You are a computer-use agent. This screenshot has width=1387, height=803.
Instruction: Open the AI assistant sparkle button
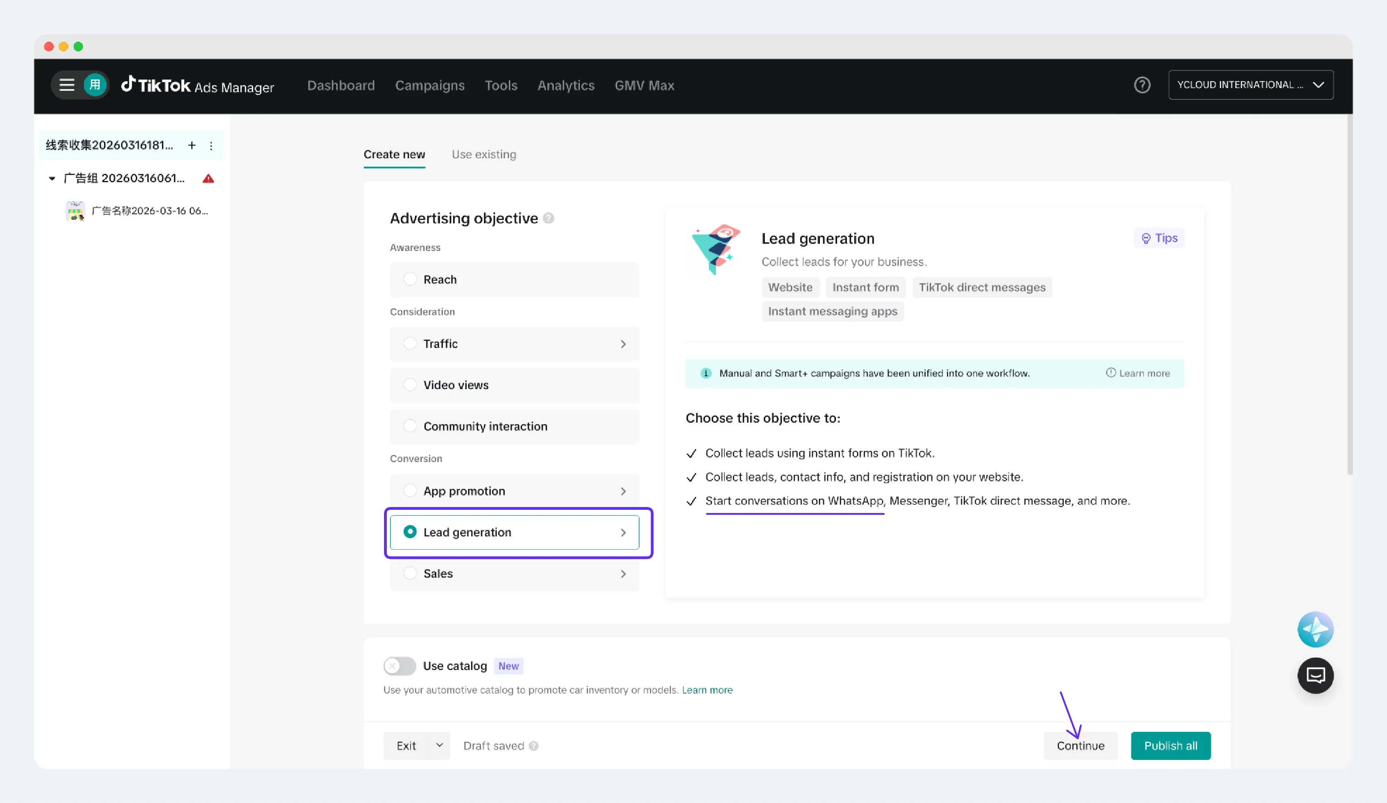click(1315, 629)
